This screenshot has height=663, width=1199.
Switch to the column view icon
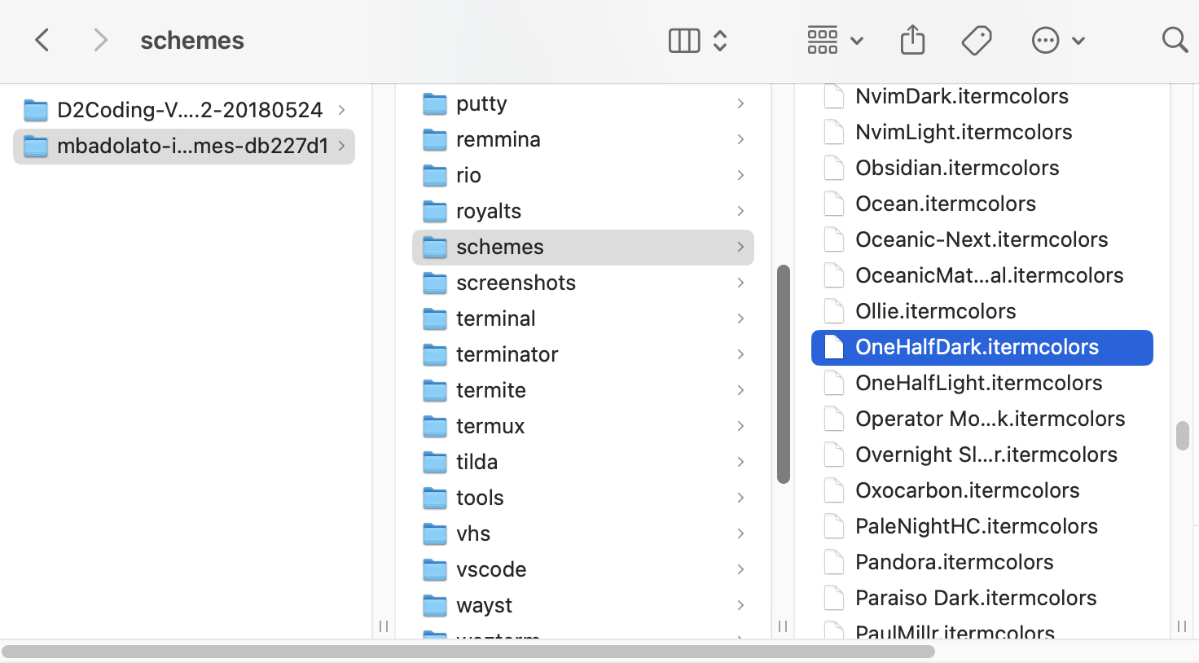coord(684,40)
